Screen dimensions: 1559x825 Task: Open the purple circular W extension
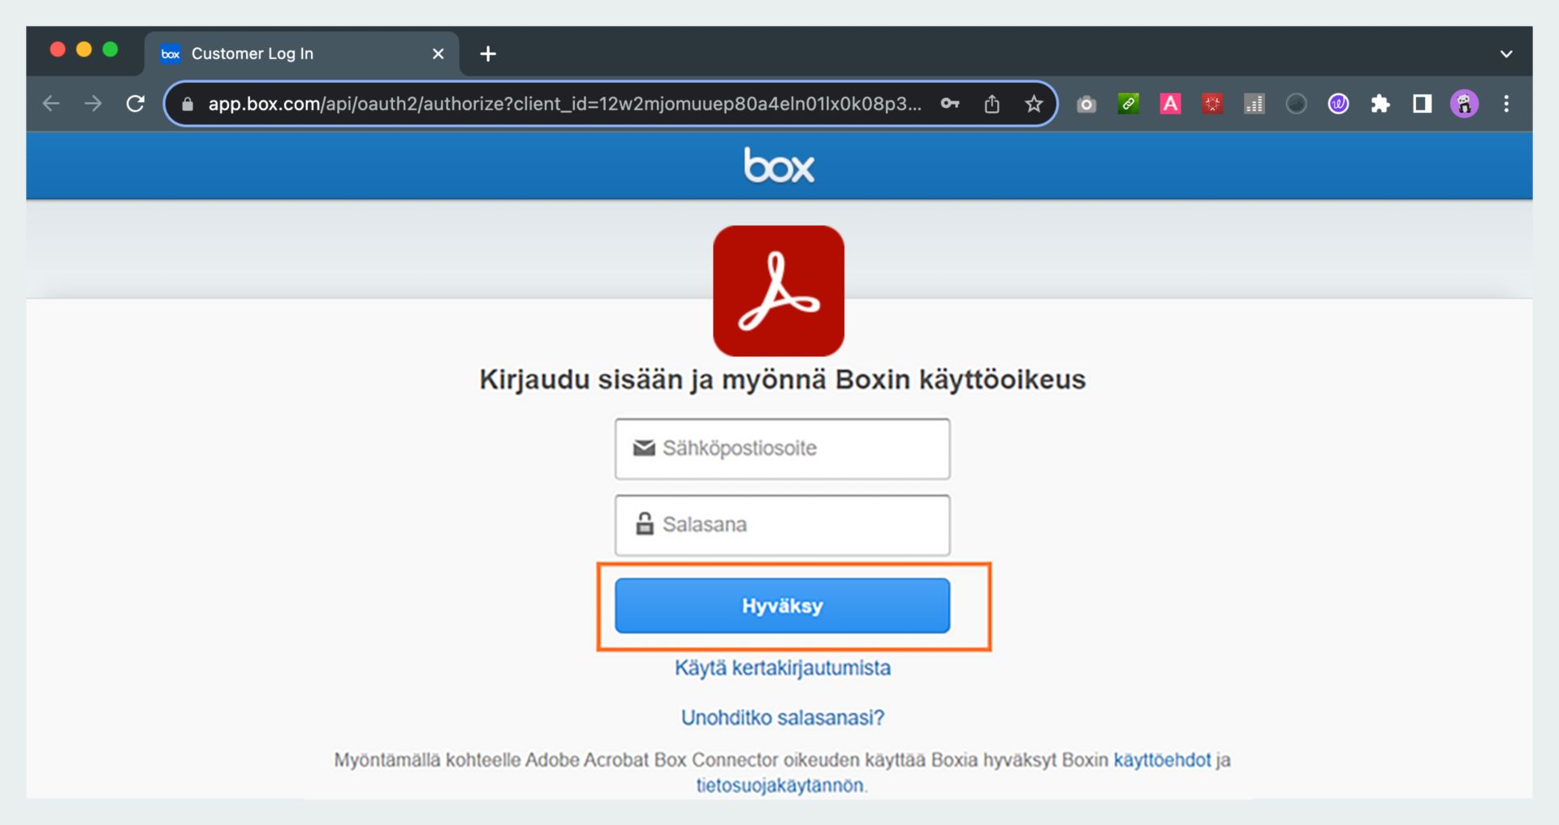click(x=1338, y=104)
